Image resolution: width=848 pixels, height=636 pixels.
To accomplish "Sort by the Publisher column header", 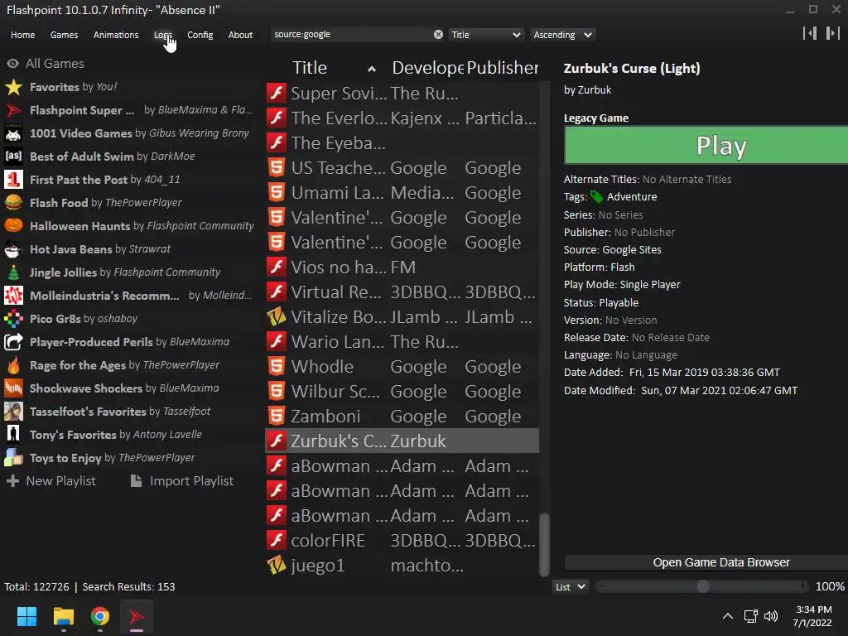I will pos(503,68).
